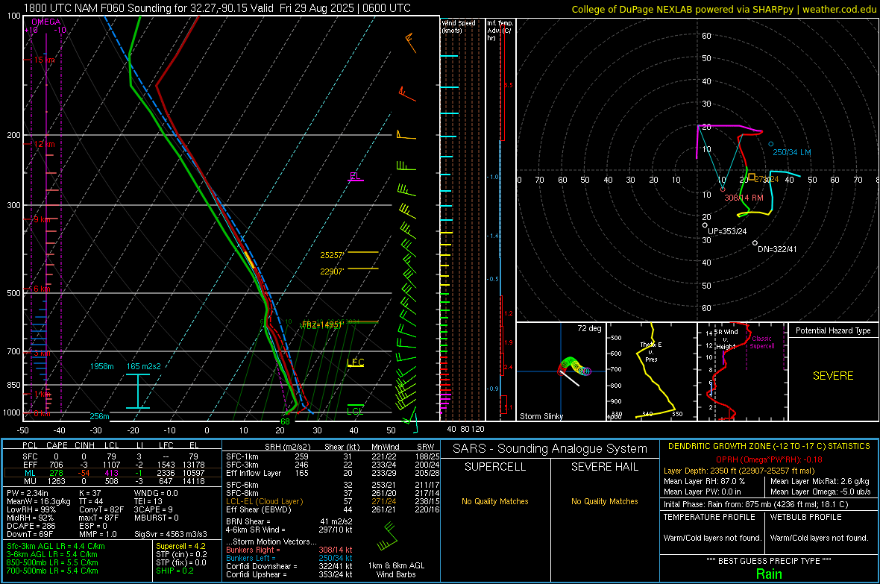The width and height of the screenshot is (880, 584).
Task: Click the yellow SEVERE hazard type
Action: (833, 376)
